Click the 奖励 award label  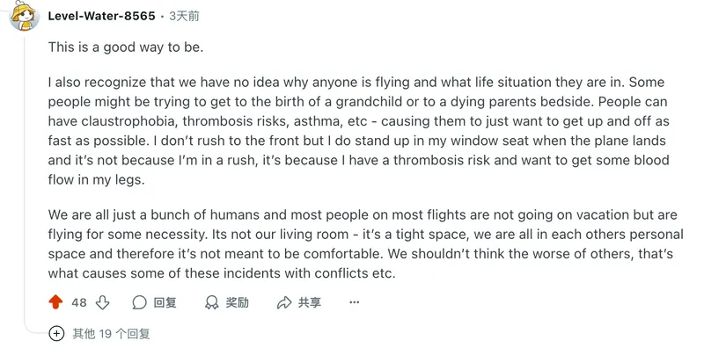pos(237,302)
